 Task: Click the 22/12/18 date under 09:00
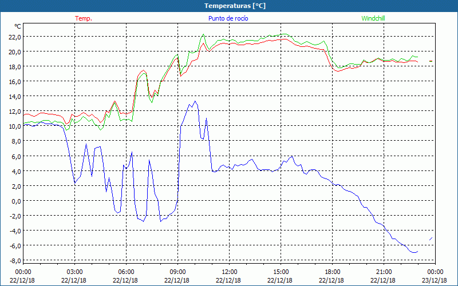(177, 280)
